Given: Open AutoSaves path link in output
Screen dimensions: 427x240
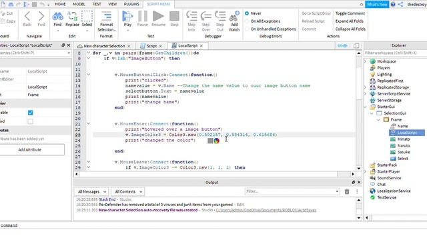Looking at the screenshot, I should 266,210.
